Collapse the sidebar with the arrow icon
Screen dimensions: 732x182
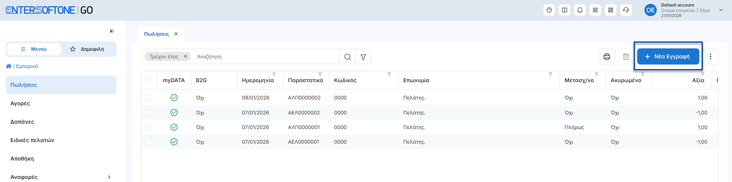[x=112, y=31]
